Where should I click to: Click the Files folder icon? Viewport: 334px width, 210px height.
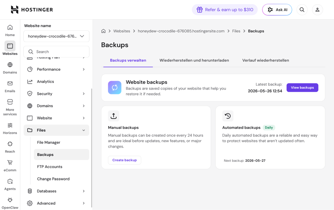(30, 130)
